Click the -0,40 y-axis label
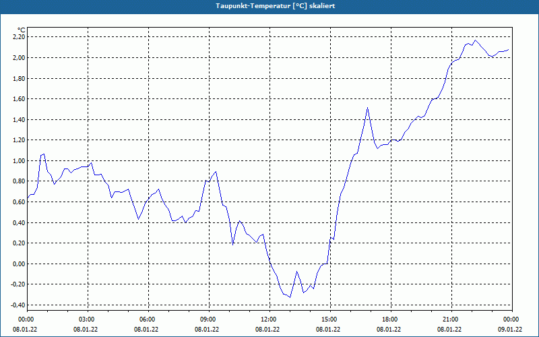Viewport: 539px width, 337px height. [19, 305]
